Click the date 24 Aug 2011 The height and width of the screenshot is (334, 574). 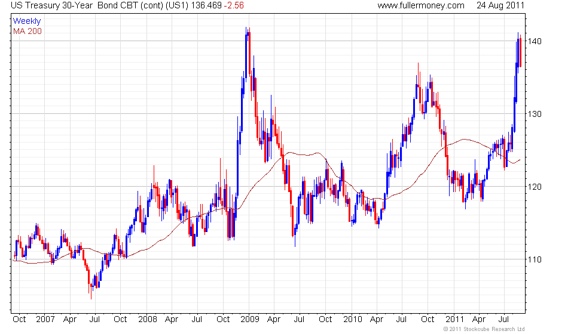coord(500,5)
